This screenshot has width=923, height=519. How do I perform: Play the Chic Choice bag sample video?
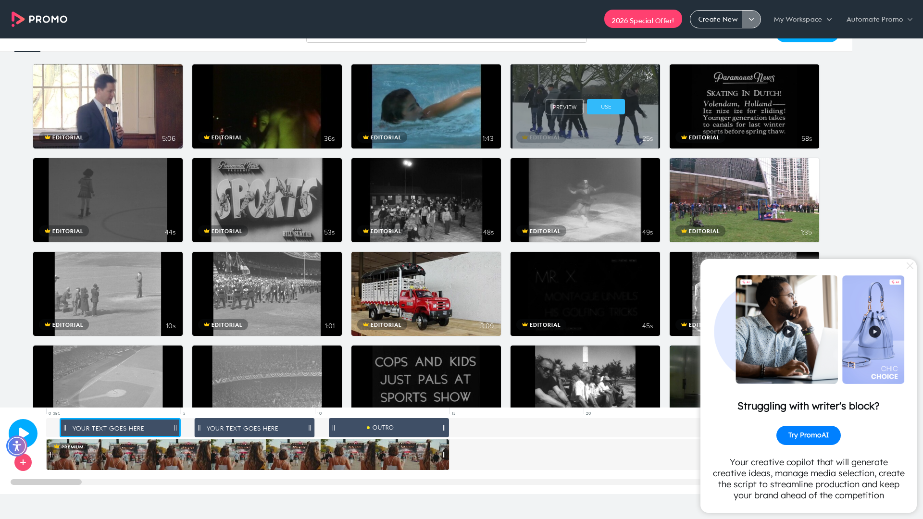(875, 332)
